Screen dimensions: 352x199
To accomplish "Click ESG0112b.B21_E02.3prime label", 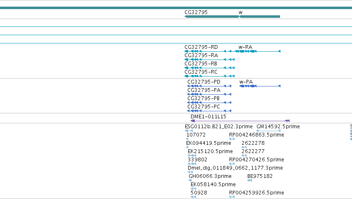I will [x=219, y=127].
